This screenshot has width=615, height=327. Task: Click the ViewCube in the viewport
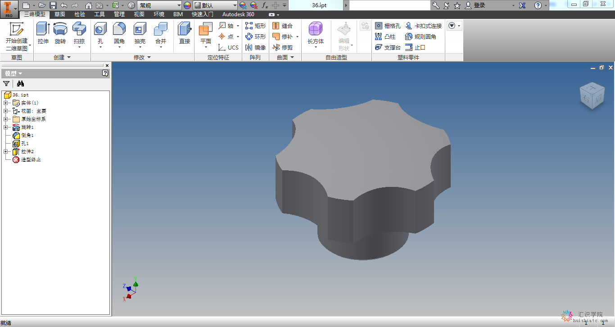(x=592, y=95)
